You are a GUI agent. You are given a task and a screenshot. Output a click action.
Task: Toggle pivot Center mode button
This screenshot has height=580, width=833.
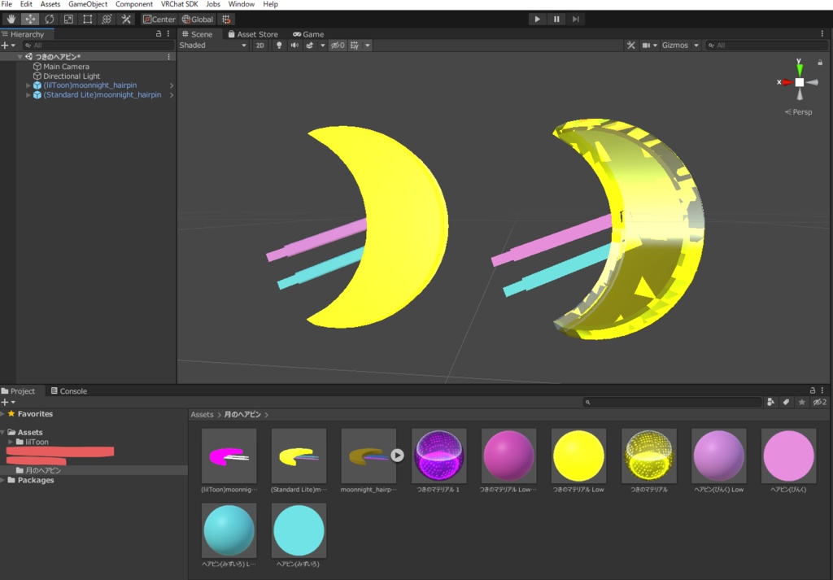(x=159, y=20)
